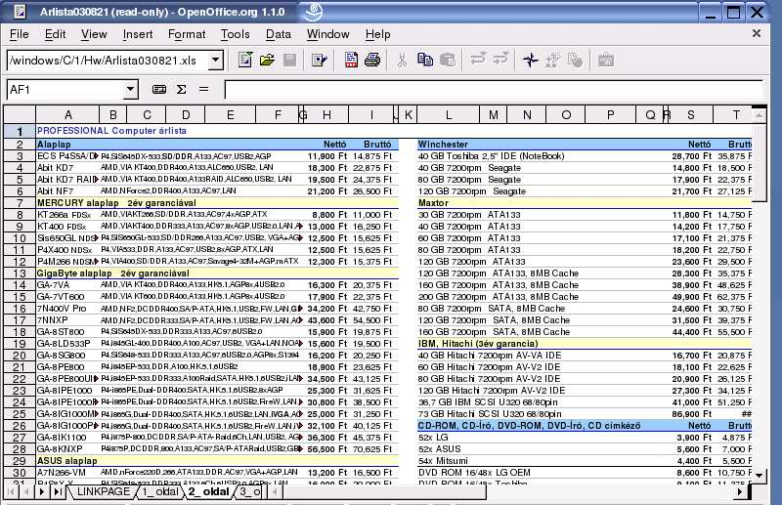Click the 'Maxtor' heading cell
The height and width of the screenshot is (505, 782).
433,203
